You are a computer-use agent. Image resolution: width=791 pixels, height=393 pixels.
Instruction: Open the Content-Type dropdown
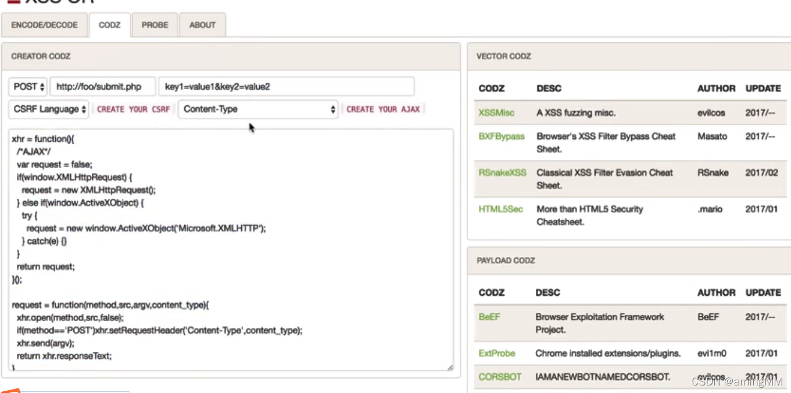pyautogui.click(x=258, y=109)
